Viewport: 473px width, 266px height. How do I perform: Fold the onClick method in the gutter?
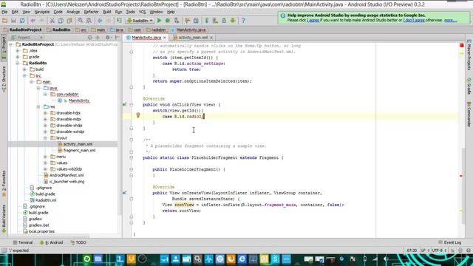tap(132, 105)
